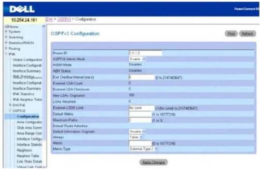Open IPv6 Neighbor Table in the sidebar
The height and width of the screenshot is (169, 260).
point(27,100)
